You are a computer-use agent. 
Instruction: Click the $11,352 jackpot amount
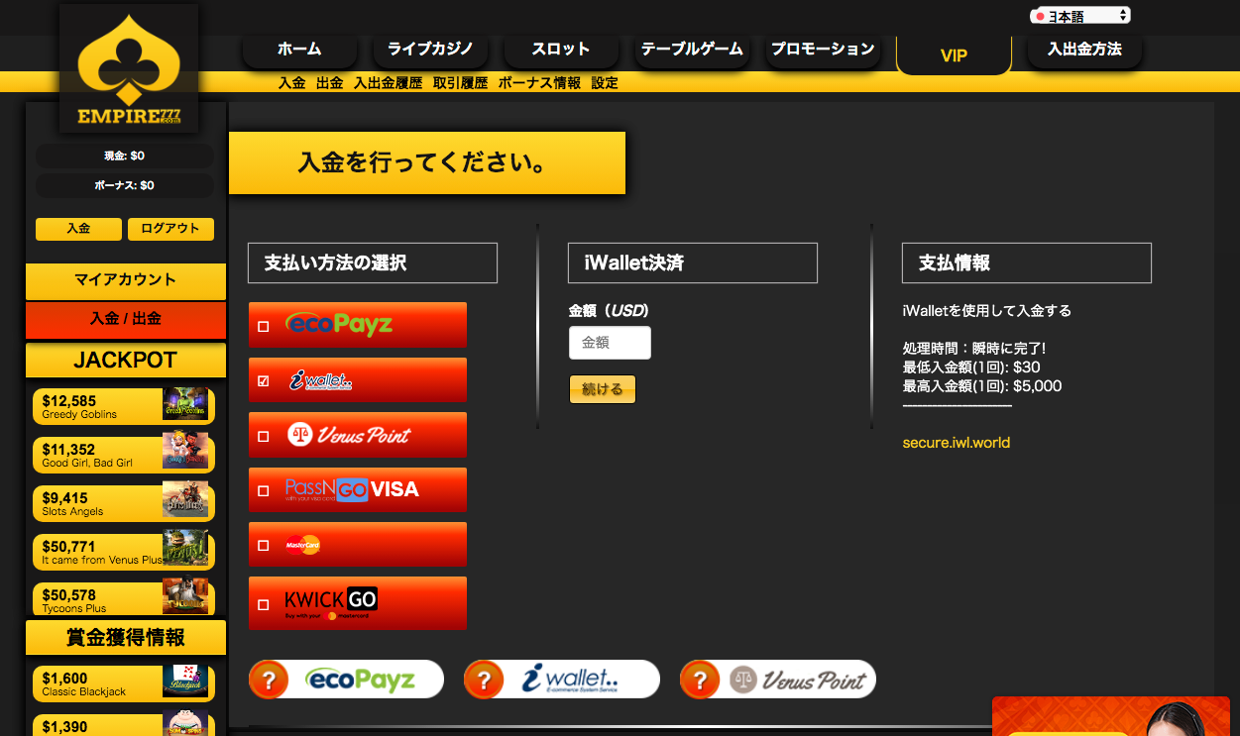[69, 450]
